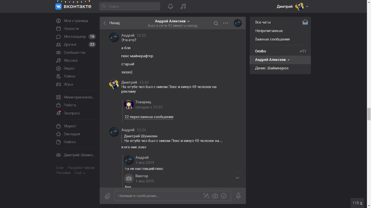Open the Непрочитанные chats filter
The height and width of the screenshot is (208, 371).
coord(269,31)
